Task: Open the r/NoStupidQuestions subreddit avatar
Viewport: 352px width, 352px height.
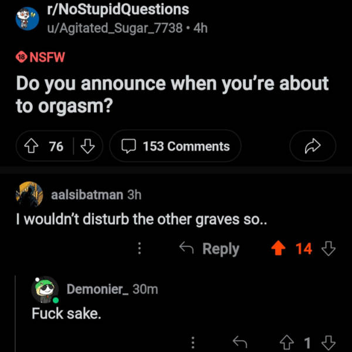Action: (27, 18)
